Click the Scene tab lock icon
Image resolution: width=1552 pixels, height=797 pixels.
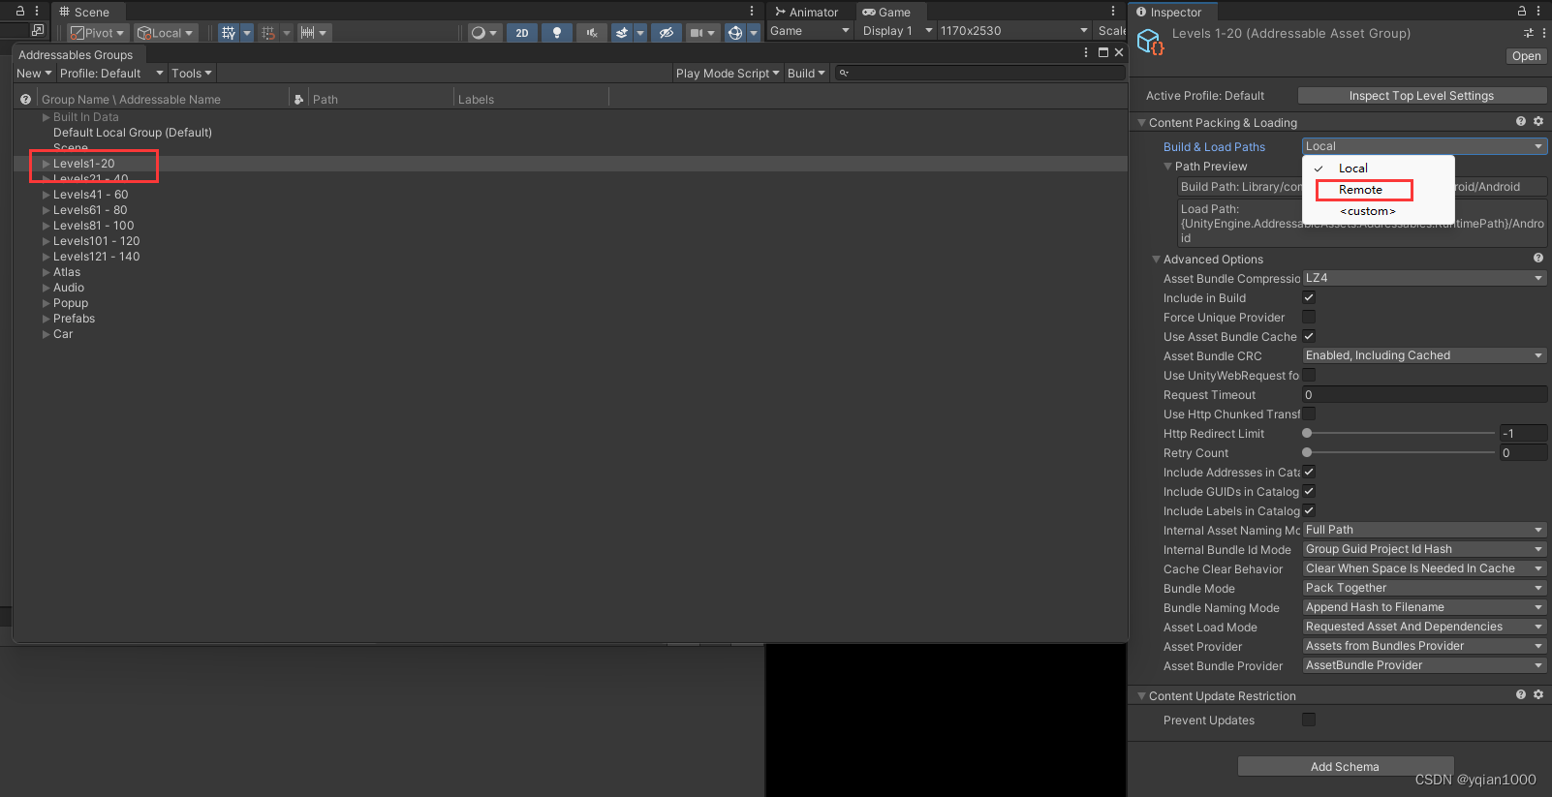click(20, 12)
